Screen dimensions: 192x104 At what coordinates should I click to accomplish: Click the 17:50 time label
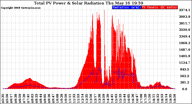click(149, 98)
